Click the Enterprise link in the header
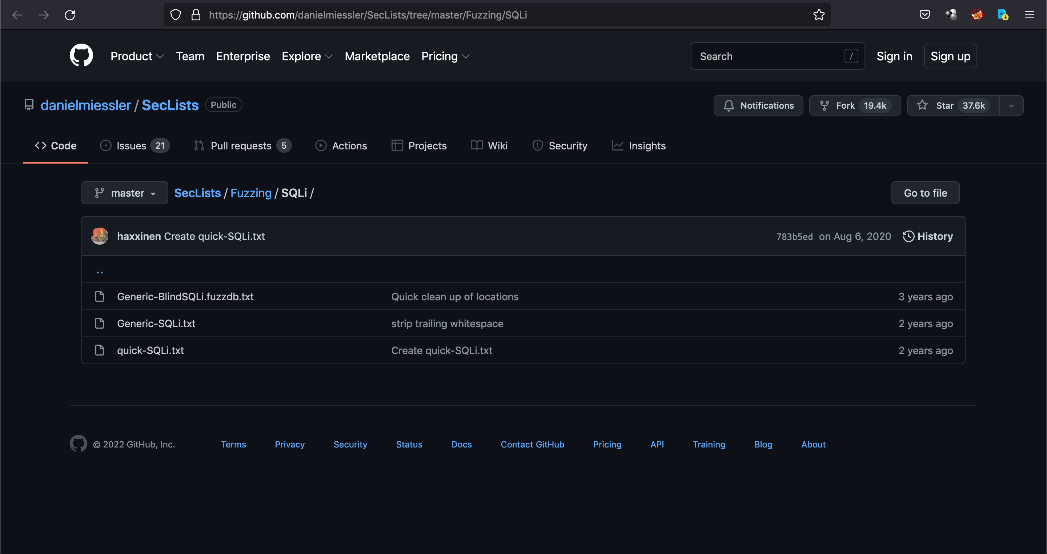 (x=243, y=56)
